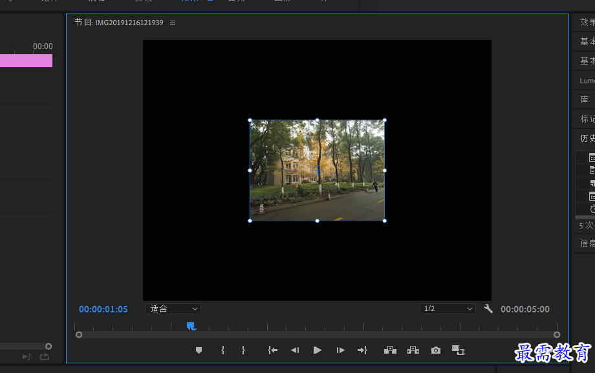Click the top-right transform handle of image
595x373 pixels.
(384, 120)
